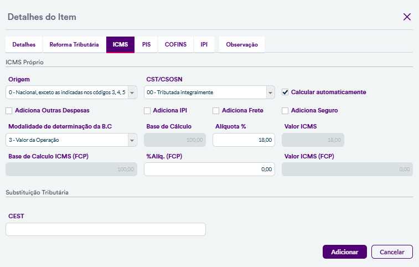Close the Detalhes do Item dialog
This screenshot has width=419, height=267.
(x=407, y=17)
